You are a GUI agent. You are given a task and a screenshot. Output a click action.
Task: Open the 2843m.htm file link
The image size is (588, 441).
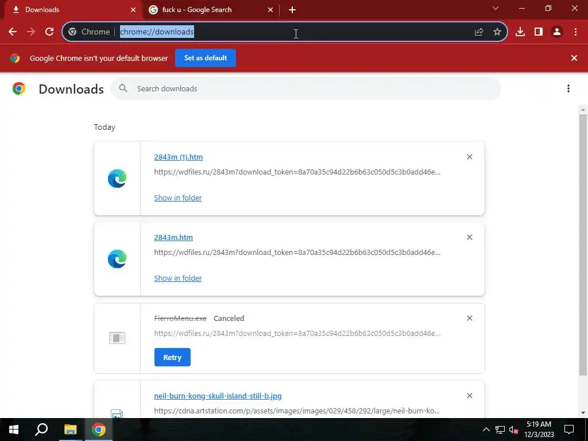pos(173,237)
